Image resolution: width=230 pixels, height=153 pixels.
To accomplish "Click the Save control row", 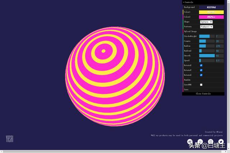I will [x=203, y=89].
